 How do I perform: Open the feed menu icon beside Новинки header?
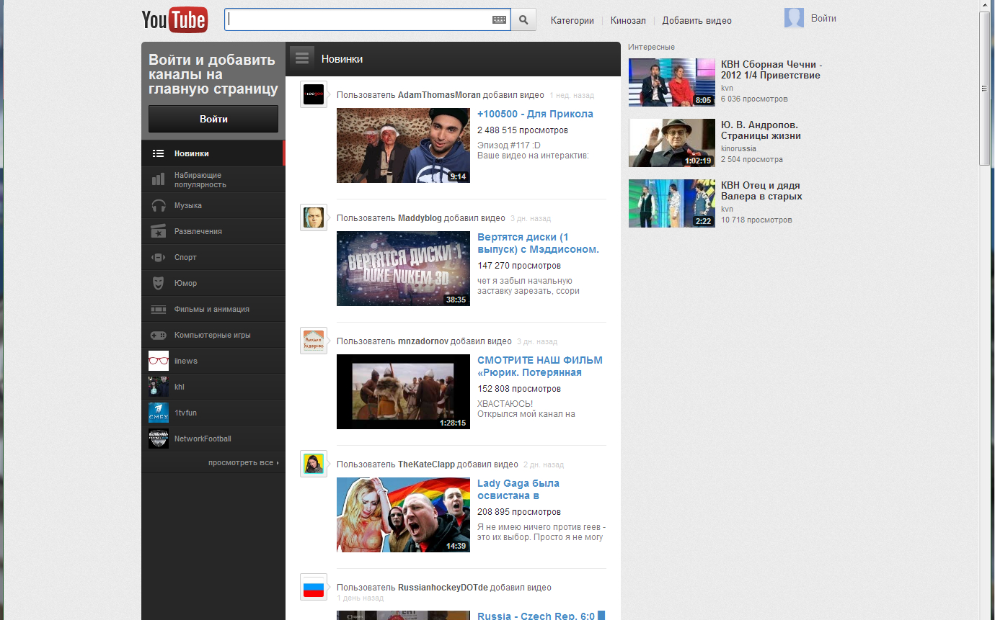click(303, 58)
